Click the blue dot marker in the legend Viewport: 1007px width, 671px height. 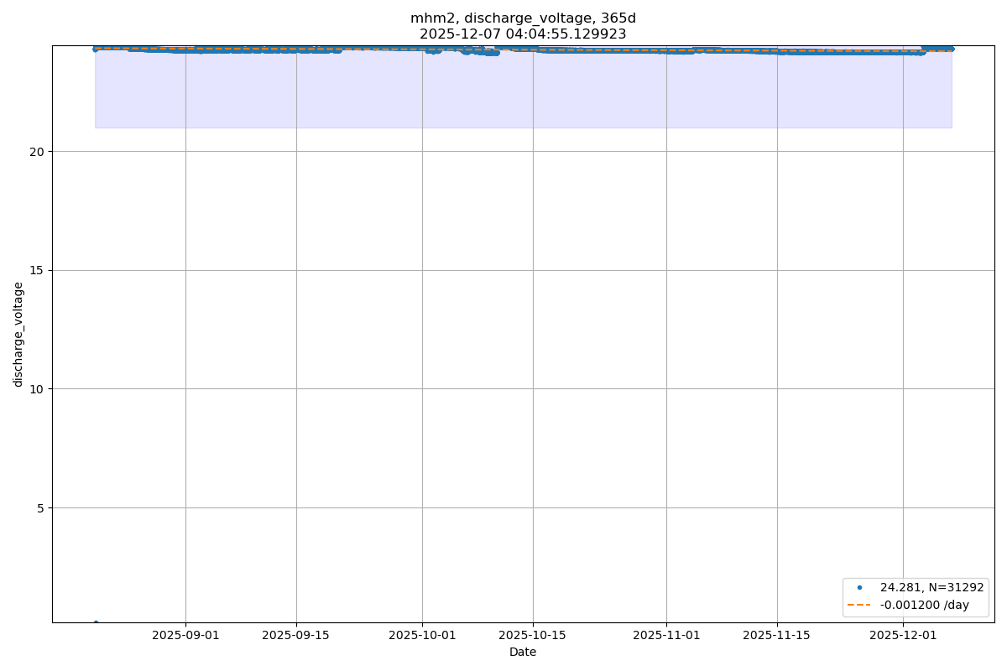(x=859, y=587)
